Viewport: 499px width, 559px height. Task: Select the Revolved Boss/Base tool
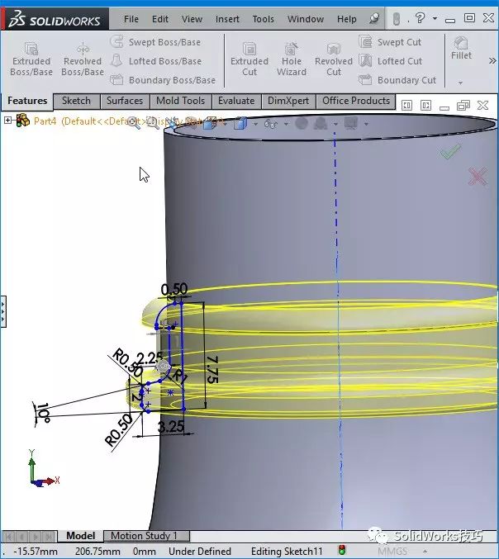(83, 59)
